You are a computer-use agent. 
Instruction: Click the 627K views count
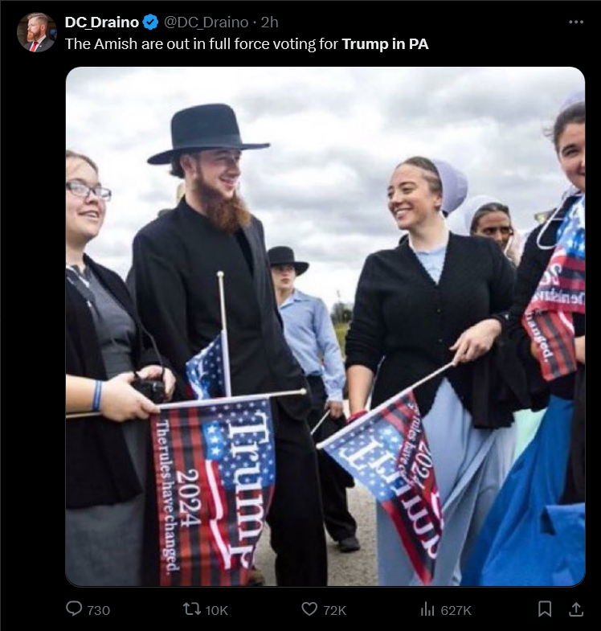coord(456,610)
